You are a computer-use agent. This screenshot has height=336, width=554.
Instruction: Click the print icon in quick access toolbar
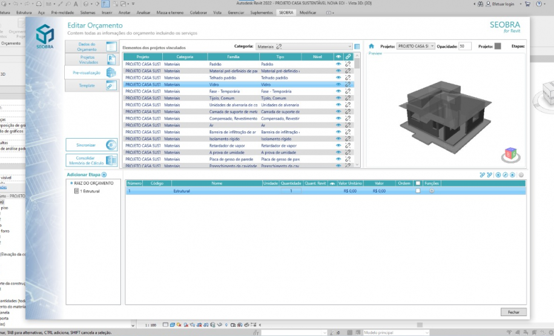39,4
